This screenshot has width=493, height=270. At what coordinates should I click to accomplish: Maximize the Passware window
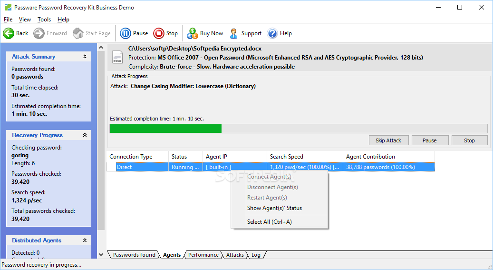pyautogui.click(x=460, y=7)
